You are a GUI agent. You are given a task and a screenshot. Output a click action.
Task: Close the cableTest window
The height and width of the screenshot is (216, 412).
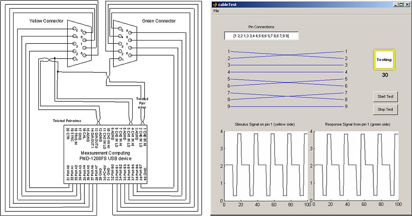[x=407, y=4]
